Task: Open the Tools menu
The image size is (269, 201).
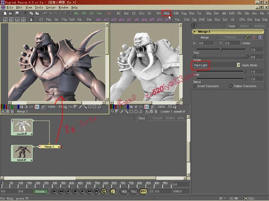Action: click(x=39, y=8)
